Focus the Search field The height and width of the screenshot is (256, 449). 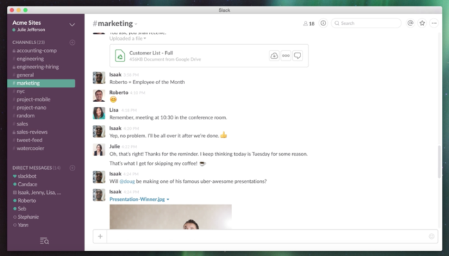(x=366, y=23)
